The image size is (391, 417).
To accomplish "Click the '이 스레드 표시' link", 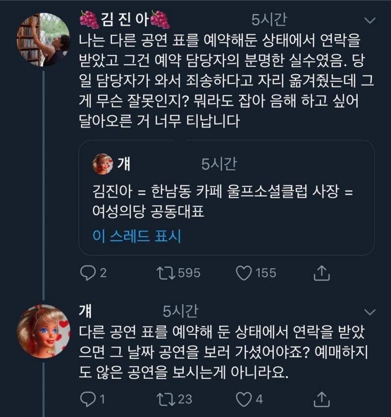I will (137, 236).
